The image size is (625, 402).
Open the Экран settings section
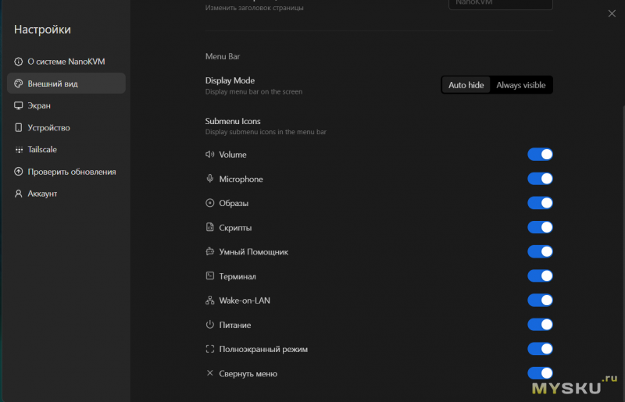point(39,105)
